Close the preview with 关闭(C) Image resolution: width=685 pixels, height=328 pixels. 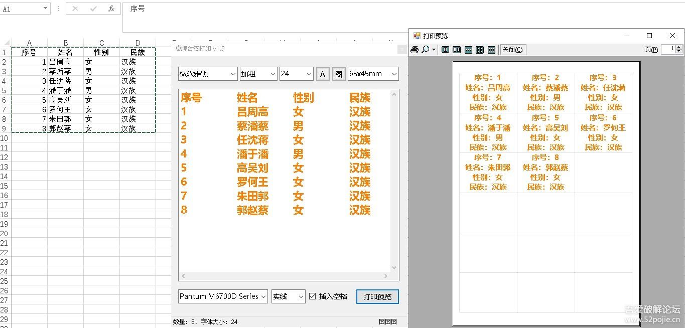(512, 49)
